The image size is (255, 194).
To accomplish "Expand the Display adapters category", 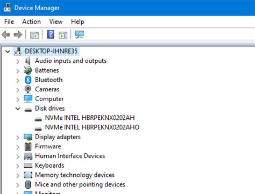I will click(18, 138).
